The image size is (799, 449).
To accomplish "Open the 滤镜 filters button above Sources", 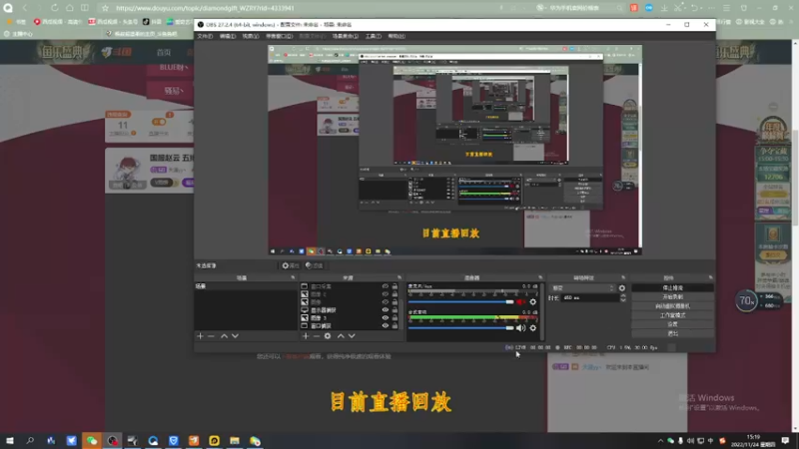I will (315, 265).
